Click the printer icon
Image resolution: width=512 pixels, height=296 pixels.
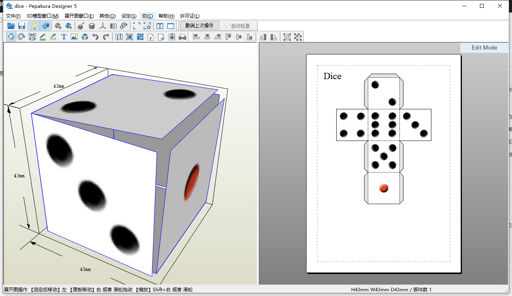tap(182, 37)
